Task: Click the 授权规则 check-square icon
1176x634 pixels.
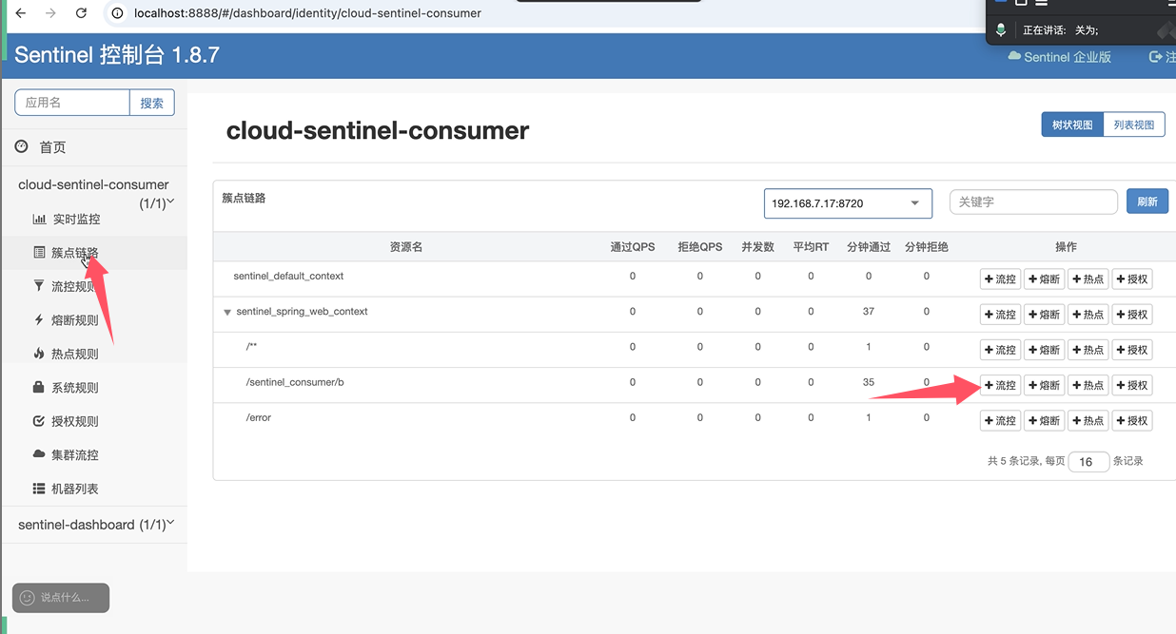Action: click(39, 421)
